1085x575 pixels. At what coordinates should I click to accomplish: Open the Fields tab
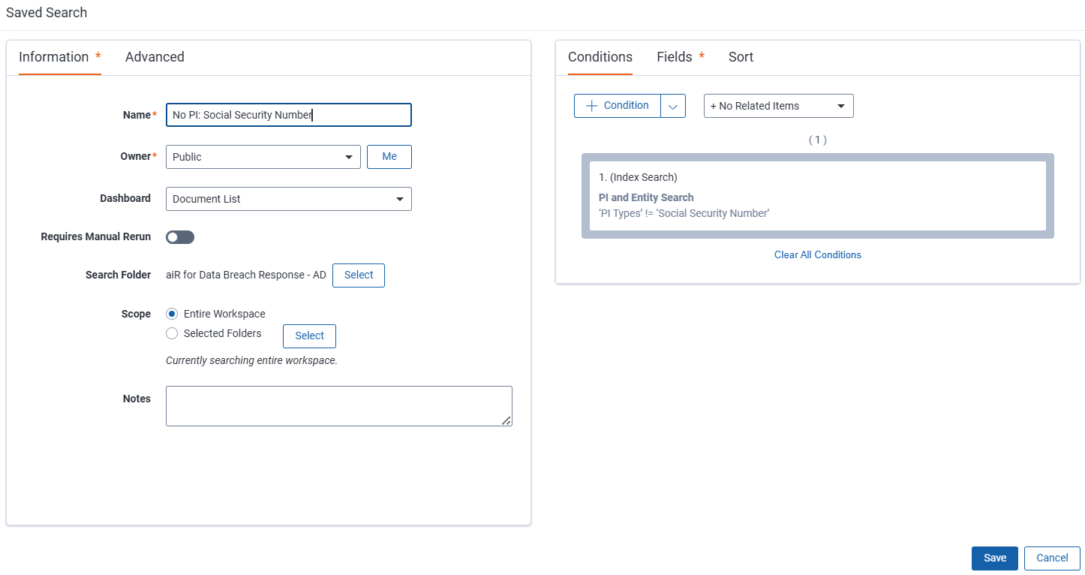pos(681,57)
